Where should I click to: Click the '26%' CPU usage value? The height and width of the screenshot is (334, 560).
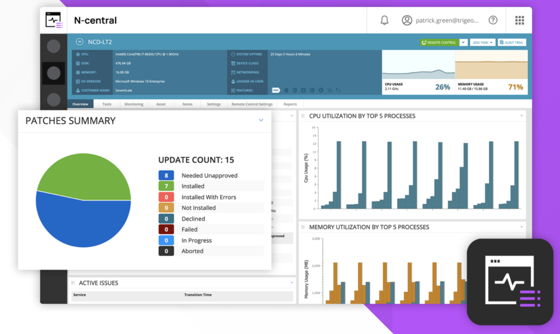click(443, 87)
